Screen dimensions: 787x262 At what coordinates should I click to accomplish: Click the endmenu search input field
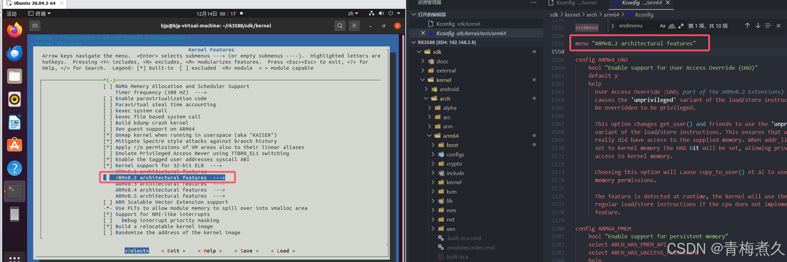pos(637,26)
